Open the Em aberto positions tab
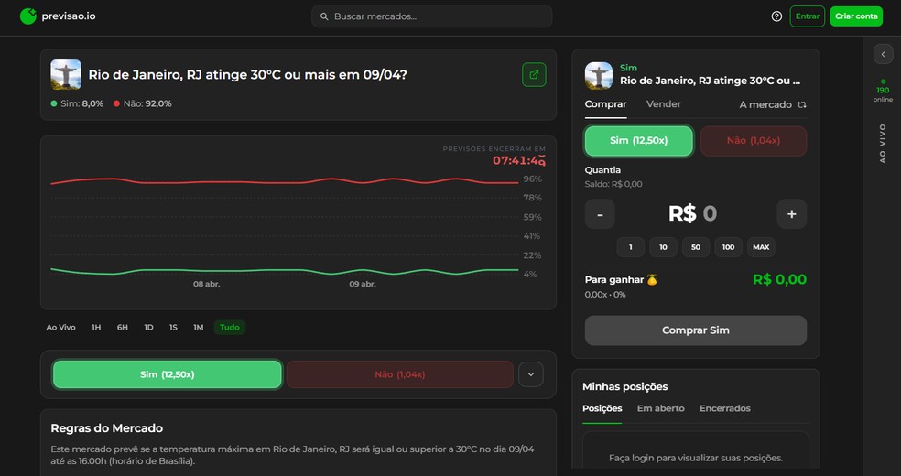Screen dimensions: 901x476 coord(660,408)
